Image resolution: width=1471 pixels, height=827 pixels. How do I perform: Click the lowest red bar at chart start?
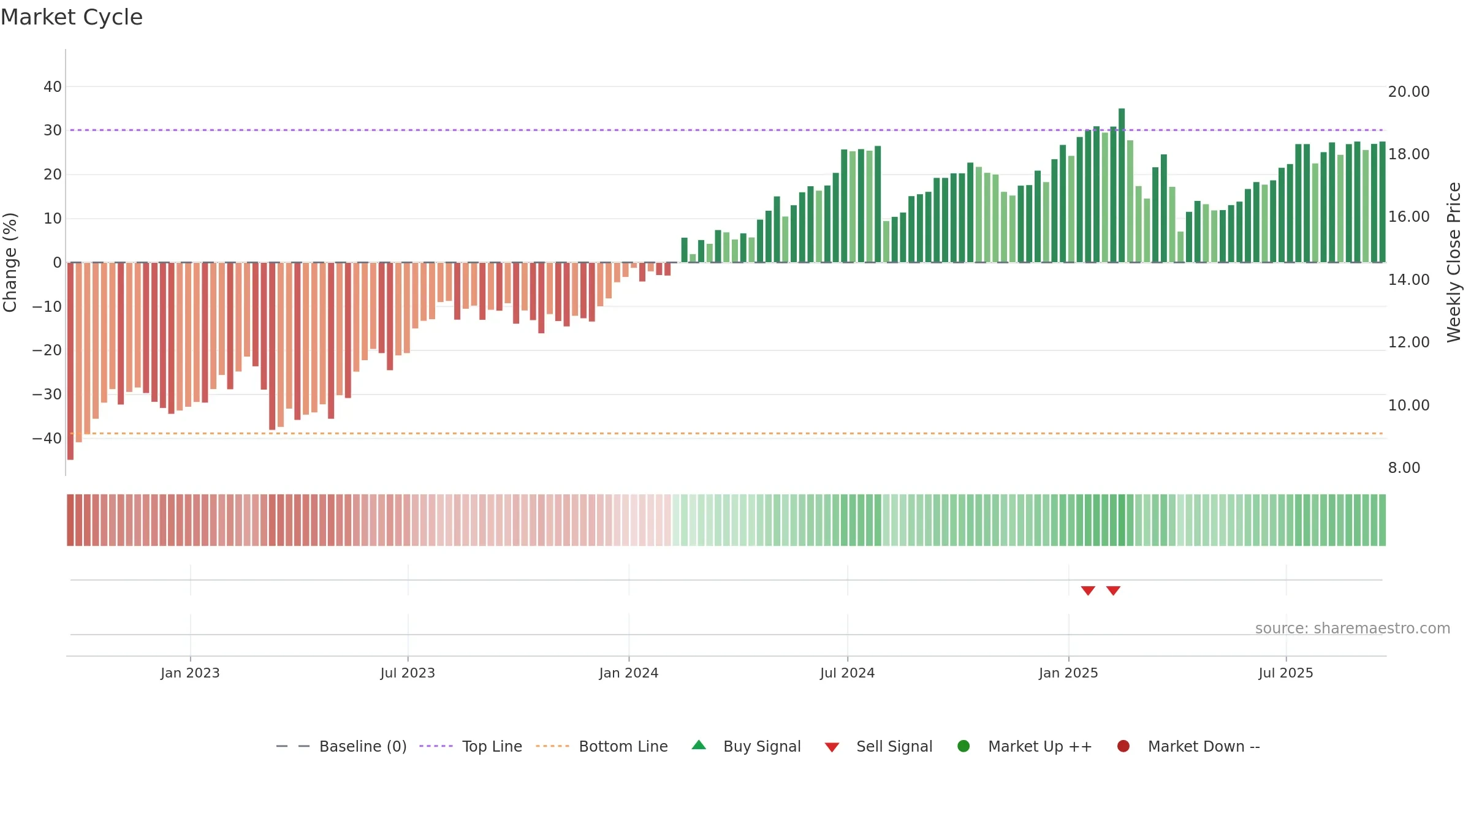pos(70,361)
